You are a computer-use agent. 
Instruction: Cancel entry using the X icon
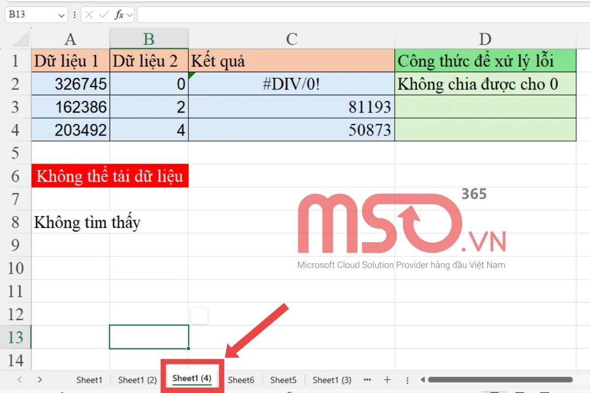click(x=88, y=14)
